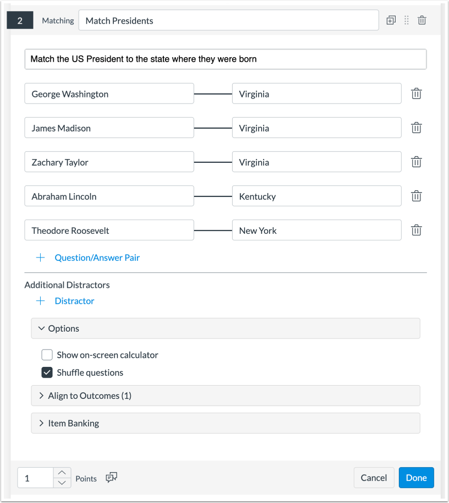Image resolution: width=449 pixels, height=503 pixels.
Task: Click the Match Presidents title field
Action: [x=228, y=21]
